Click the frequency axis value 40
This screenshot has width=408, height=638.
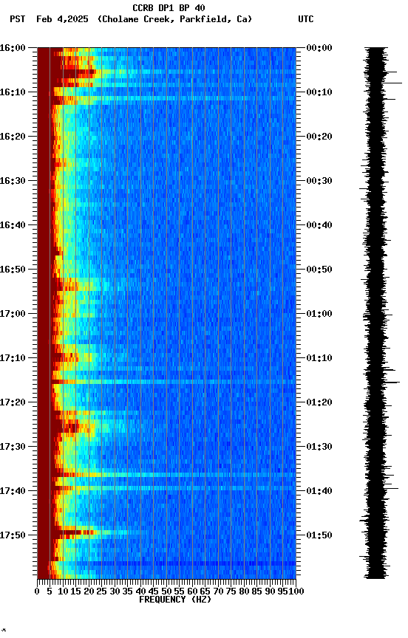[x=140, y=591]
